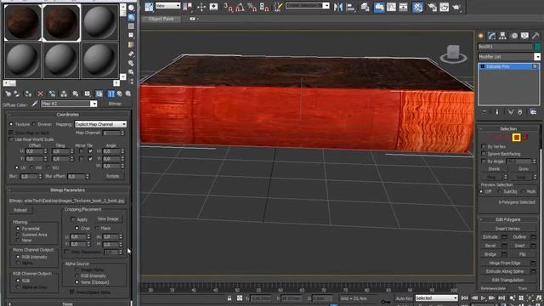Open the Hierarchy command panel tab
Image resolution: width=544 pixels, height=306 pixels.
coord(502,36)
